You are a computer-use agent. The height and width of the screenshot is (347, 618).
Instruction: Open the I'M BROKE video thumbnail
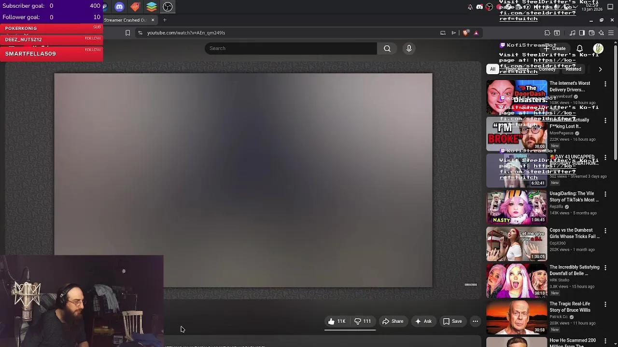click(517, 133)
